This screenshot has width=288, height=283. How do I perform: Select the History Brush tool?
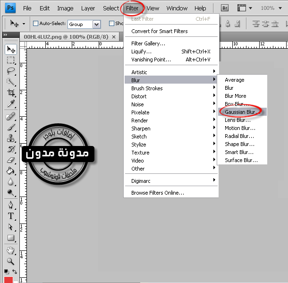coord(11,149)
